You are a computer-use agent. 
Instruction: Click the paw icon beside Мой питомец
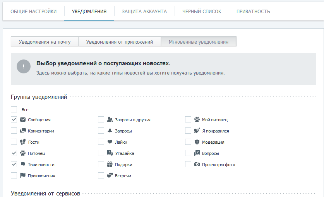[197, 119]
